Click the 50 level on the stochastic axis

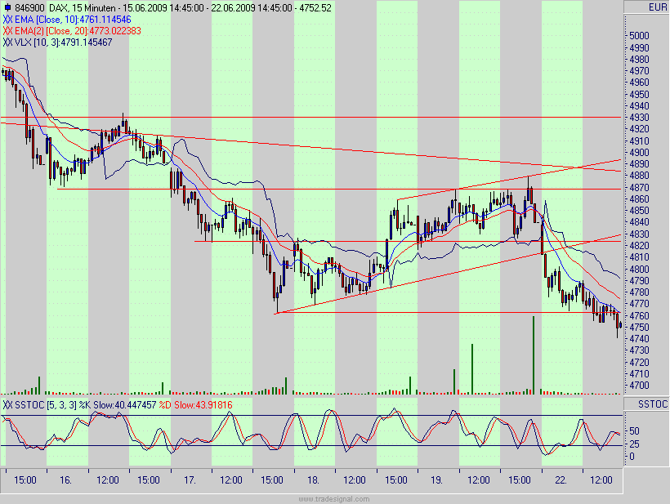(635, 431)
